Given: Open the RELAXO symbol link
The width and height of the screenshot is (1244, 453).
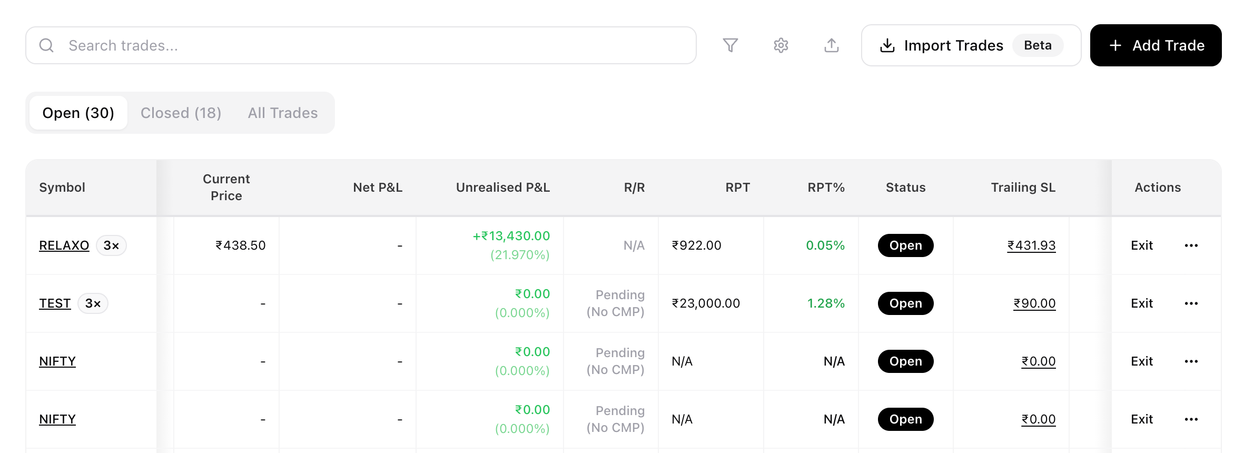Looking at the screenshot, I should [x=64, y=245].
